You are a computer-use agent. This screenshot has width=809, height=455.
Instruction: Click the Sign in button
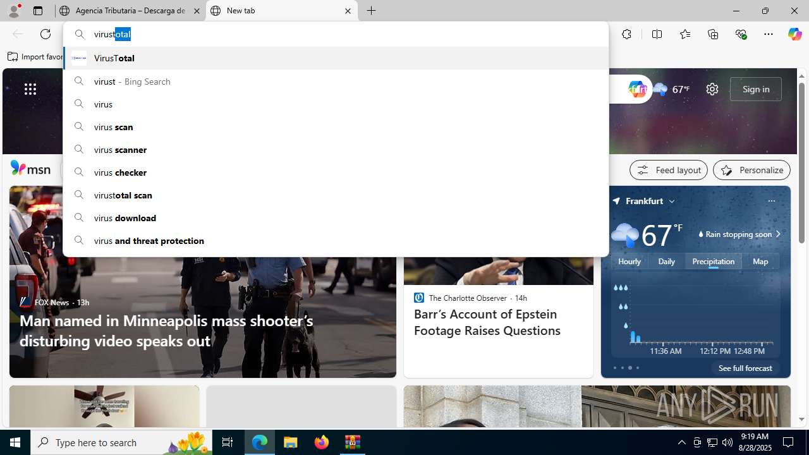(756, 89)
